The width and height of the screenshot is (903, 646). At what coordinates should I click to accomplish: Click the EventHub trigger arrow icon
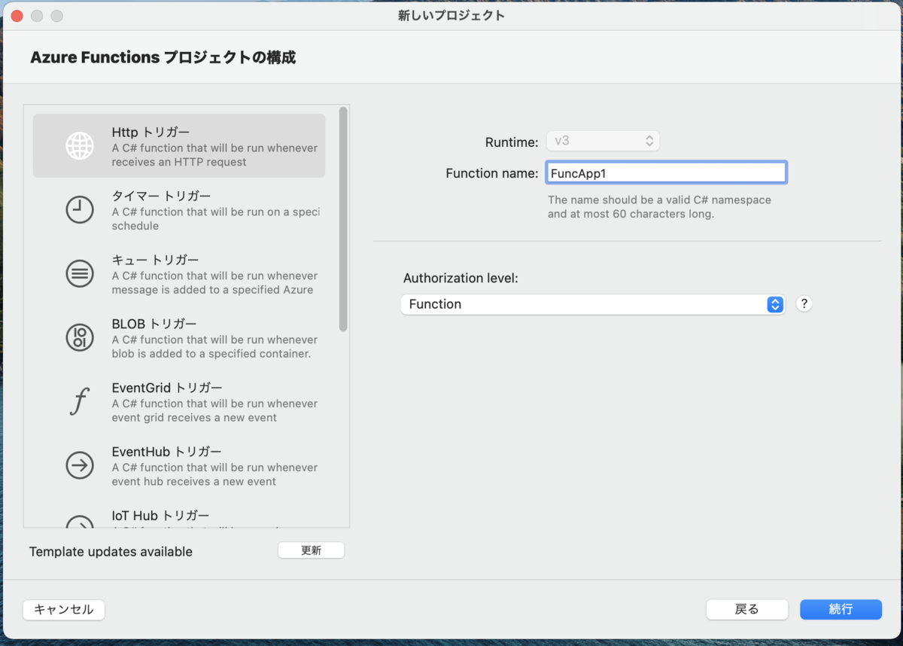(80, 465)
